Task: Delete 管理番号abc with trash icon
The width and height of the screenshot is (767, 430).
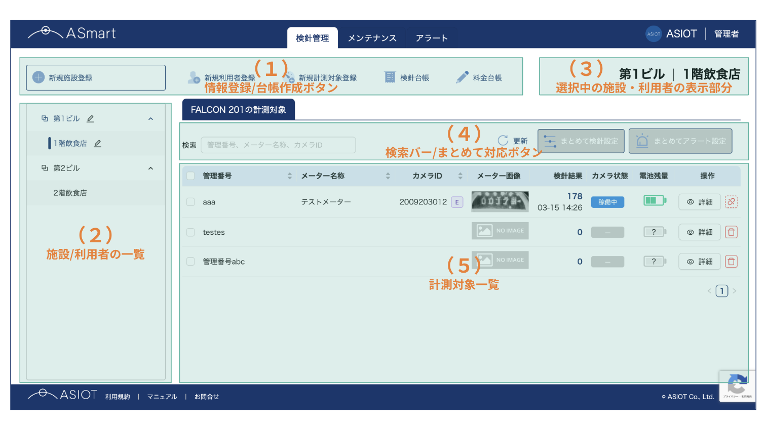Action: tap(731, 262)
